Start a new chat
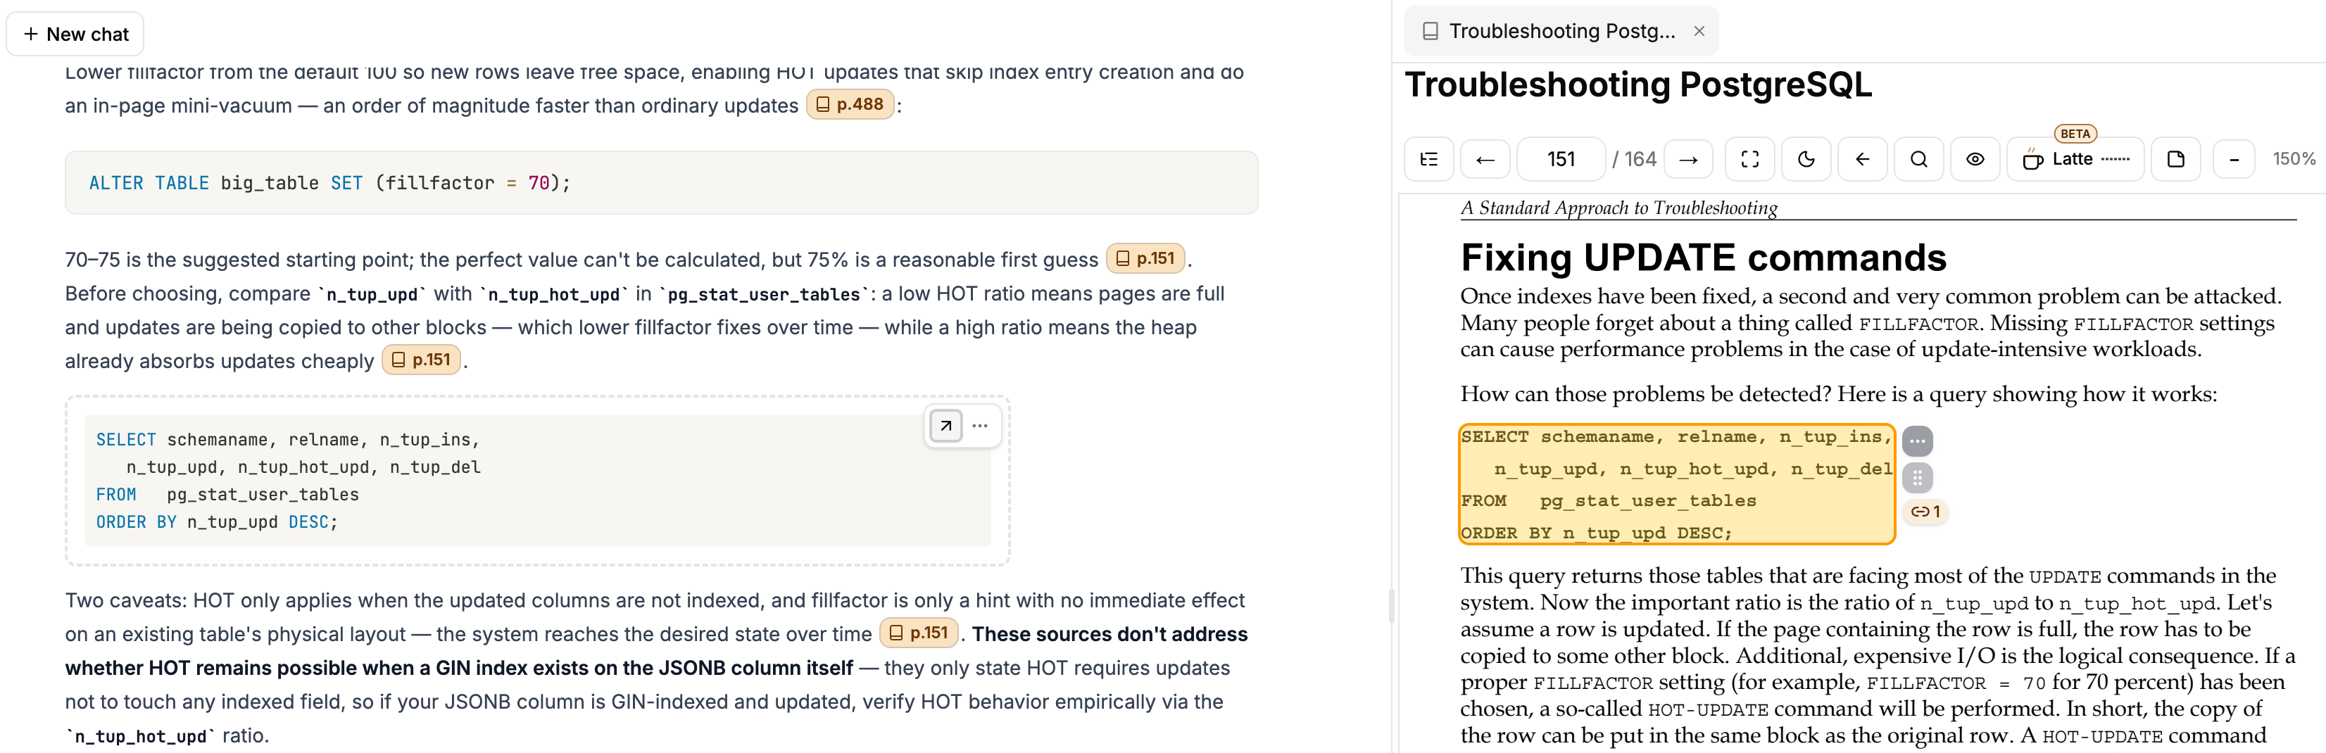This screenshot has width=2326, height=753. (x=75, y=34)
